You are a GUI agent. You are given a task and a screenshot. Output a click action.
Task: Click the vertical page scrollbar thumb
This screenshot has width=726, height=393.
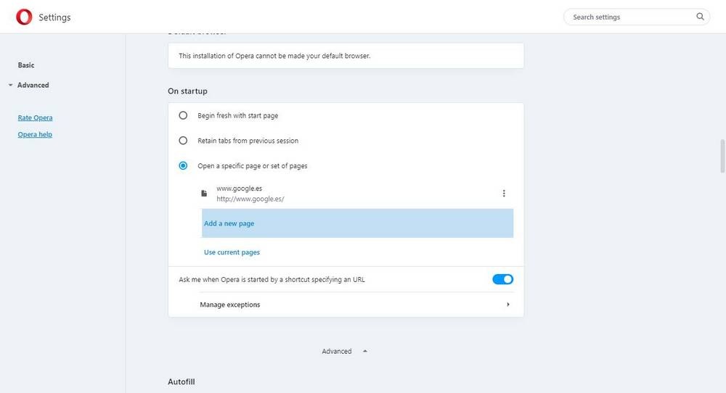[722, 156]
